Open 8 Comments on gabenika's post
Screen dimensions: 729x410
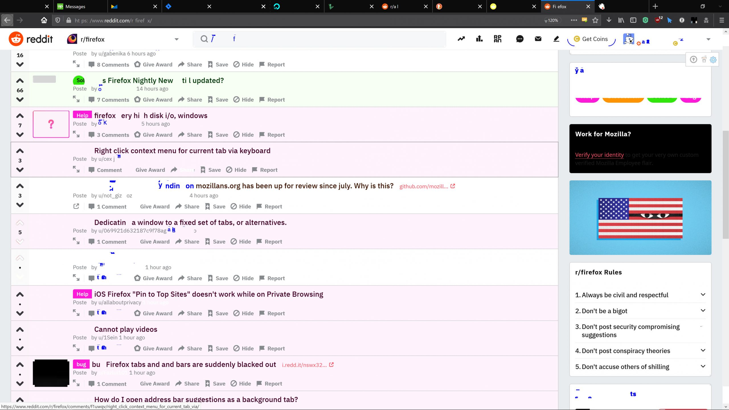click(x=109, y=65)
